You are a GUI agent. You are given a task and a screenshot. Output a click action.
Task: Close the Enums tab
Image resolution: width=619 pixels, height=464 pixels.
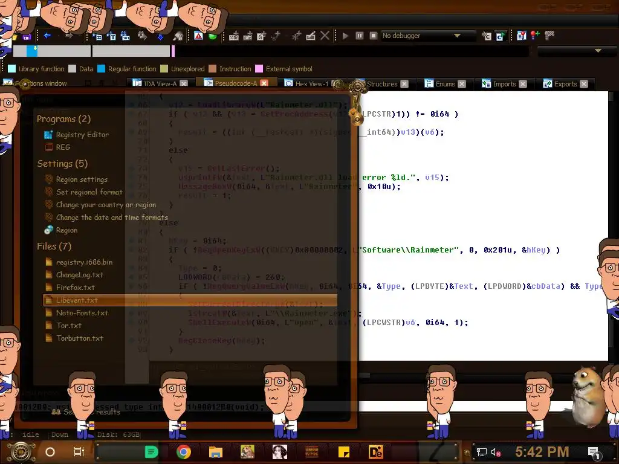(462, 83)
